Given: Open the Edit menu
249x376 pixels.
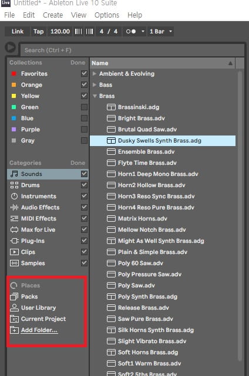Looking at the screenshot, I should point(29,15).
